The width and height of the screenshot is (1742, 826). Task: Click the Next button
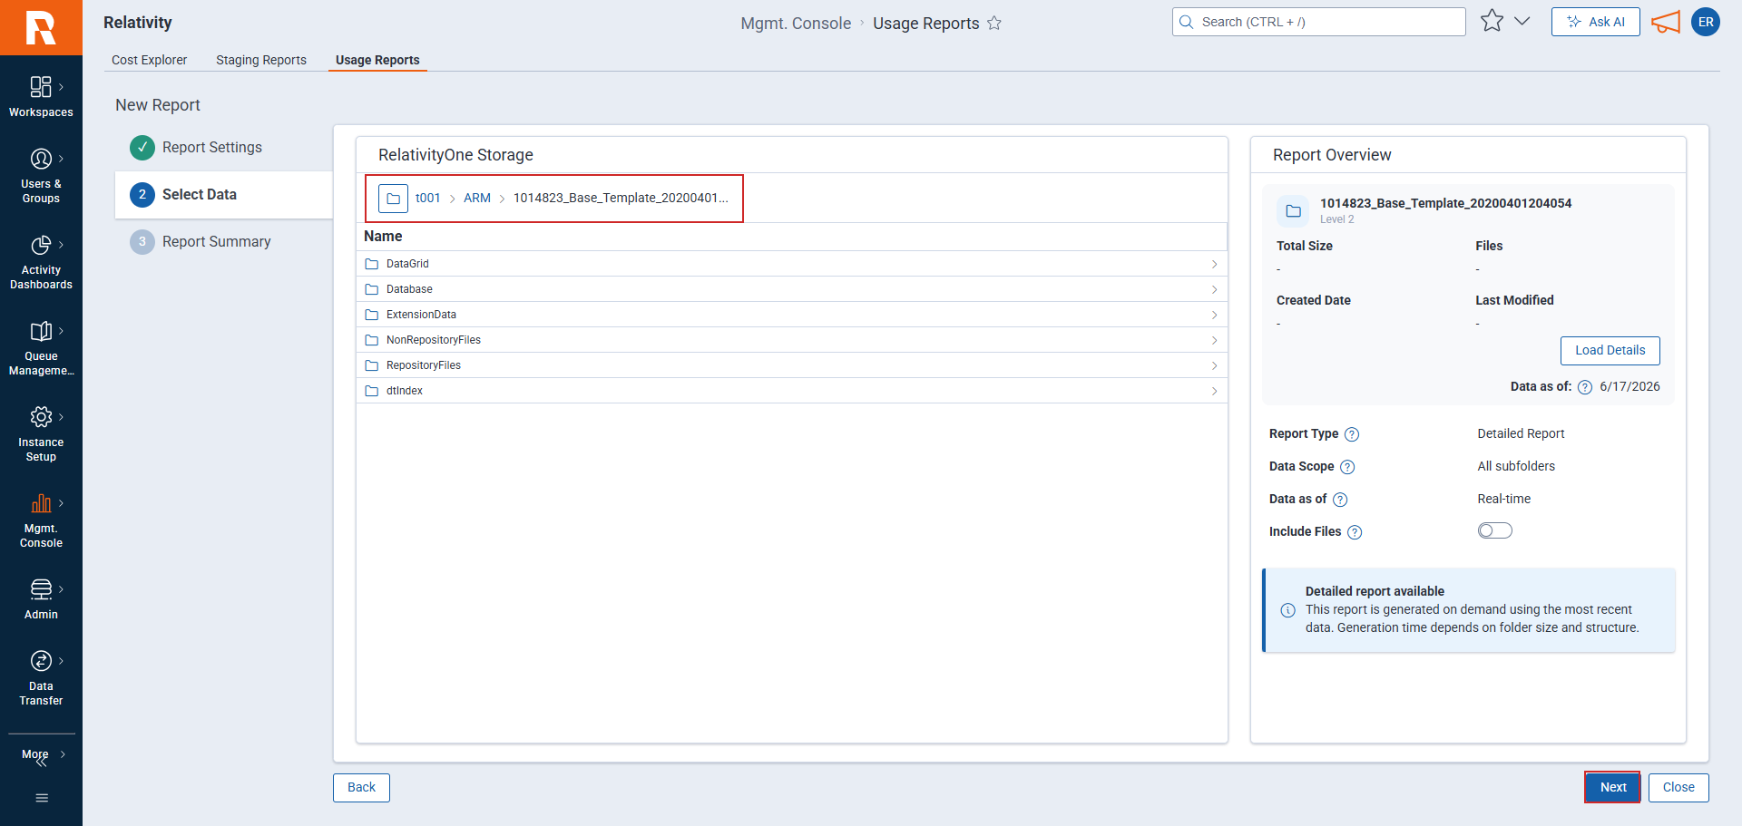(1613, 787)
